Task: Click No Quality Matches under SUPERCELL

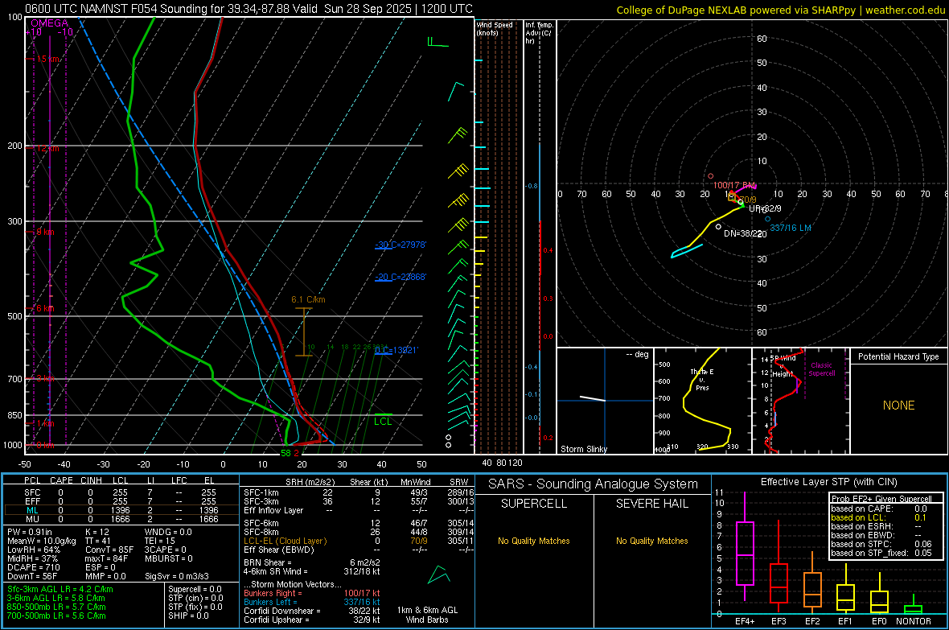Action: pos(534,541)
